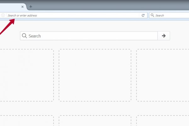Click the magnifier icon in page search field
This screenshot has height=126, width=189.
25,36
